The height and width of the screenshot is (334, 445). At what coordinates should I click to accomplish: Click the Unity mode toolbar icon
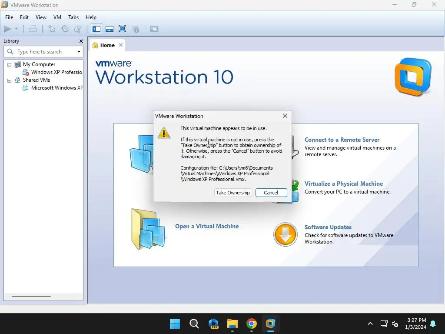coord(136,29)
